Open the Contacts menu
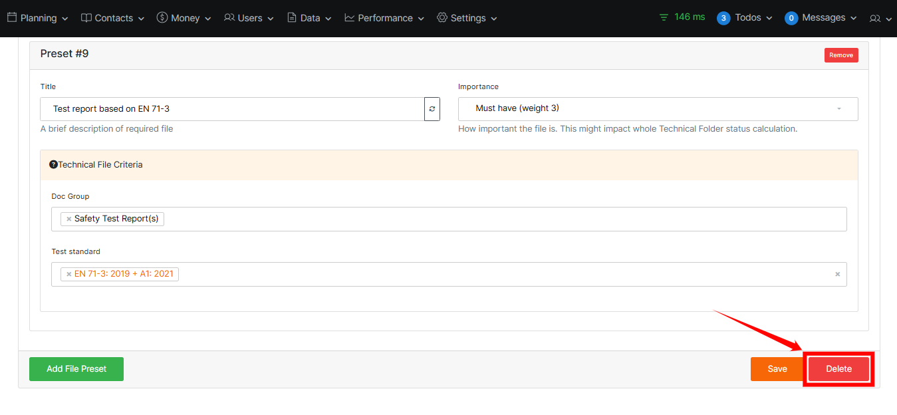Image resolution: width=897 pixels, height=415 pixels. point(112,18)
